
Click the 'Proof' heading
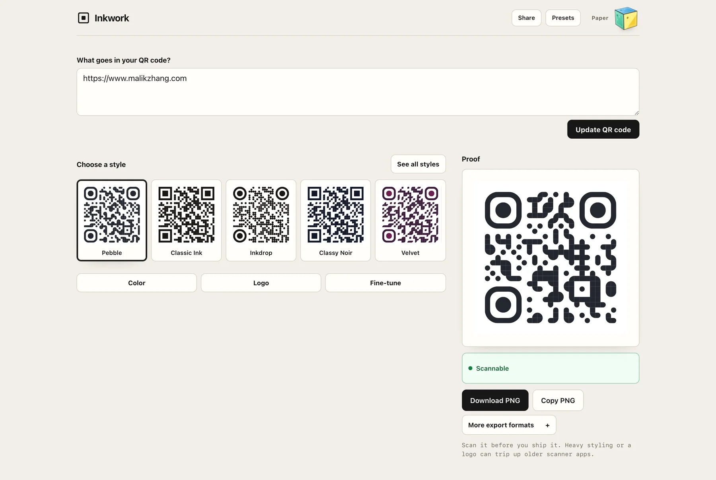pyautogui.click(x=471, y=159)
